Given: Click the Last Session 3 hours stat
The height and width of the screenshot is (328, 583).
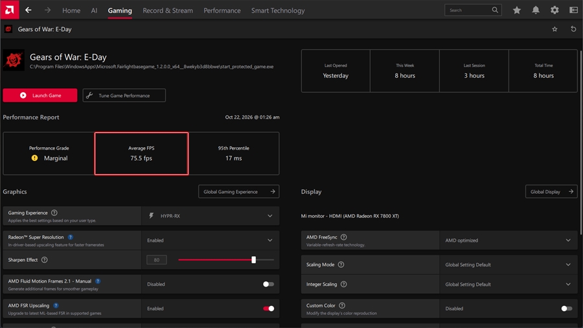Looking at the screenshot, I should click(x=474, y=71).
